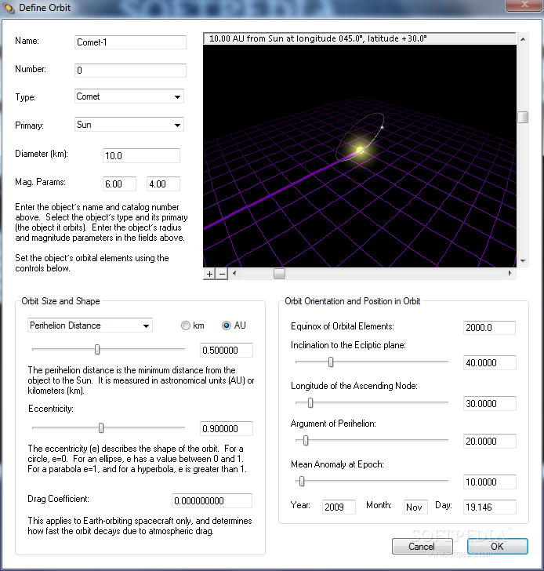Open the Type dropdown showing Comet

tap(129, 96)
